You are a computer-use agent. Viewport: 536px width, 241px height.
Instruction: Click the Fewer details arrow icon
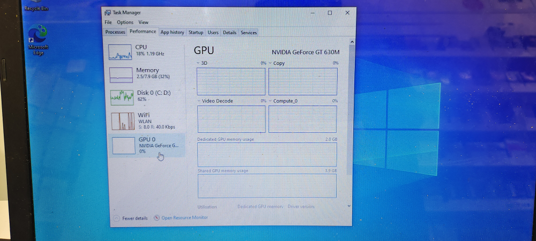(x=116, y=218)
